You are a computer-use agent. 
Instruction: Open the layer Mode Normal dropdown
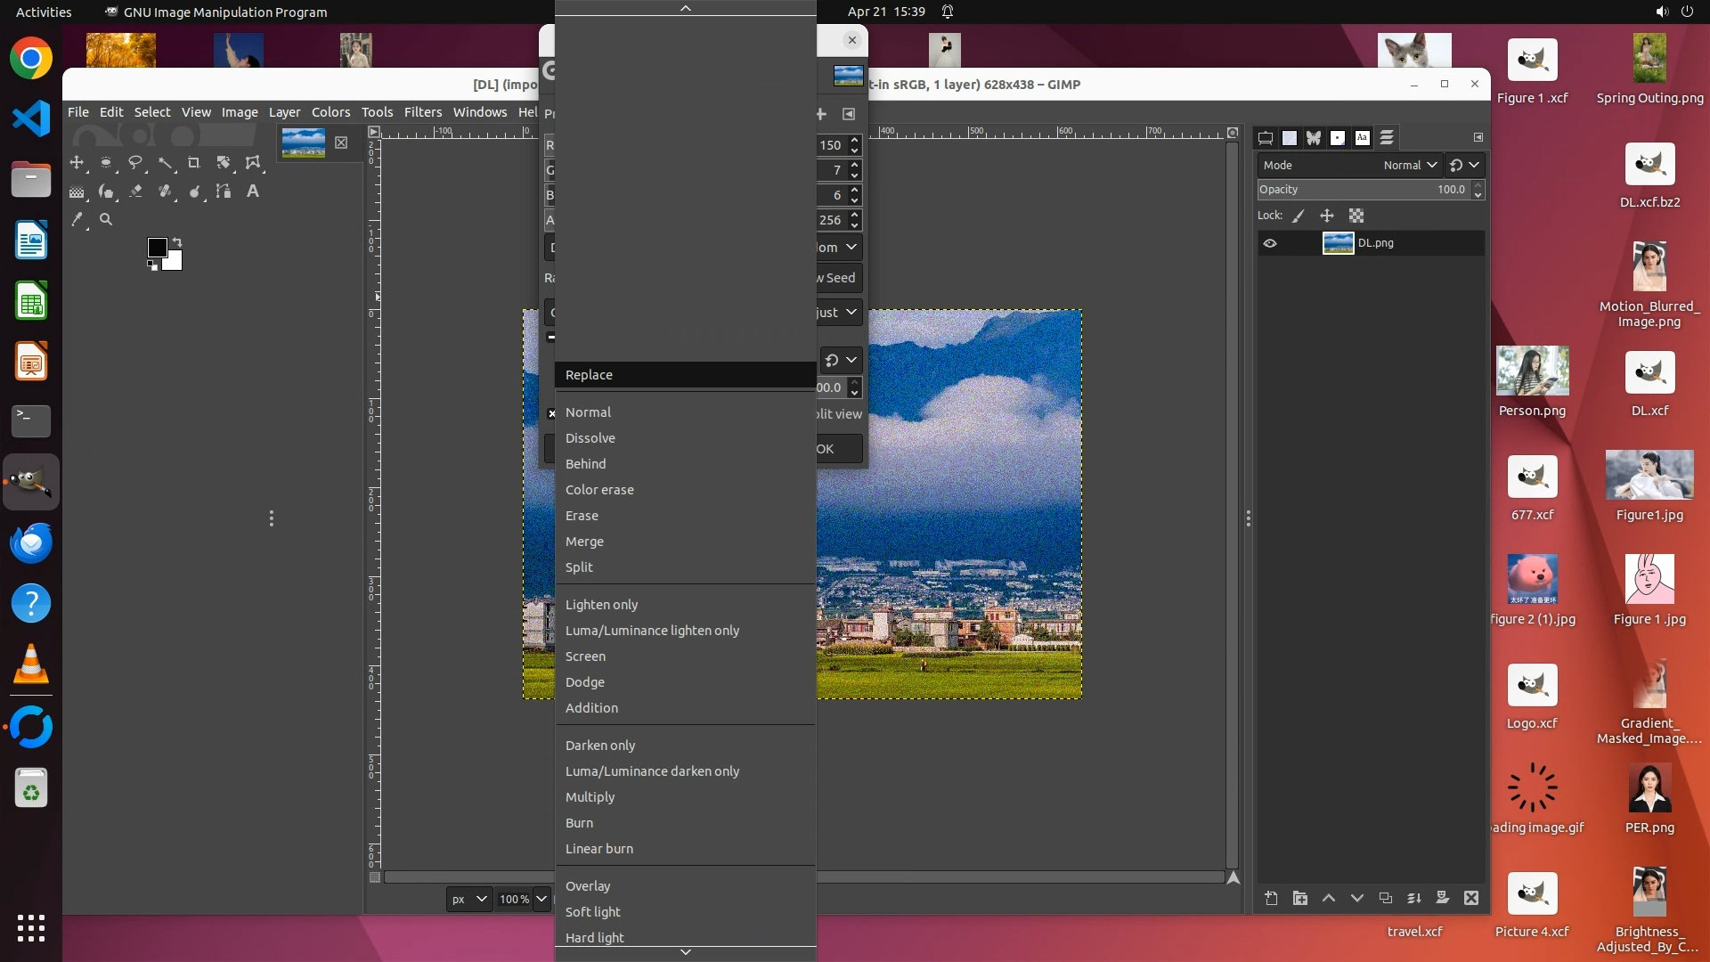[x=1409, y=165]
